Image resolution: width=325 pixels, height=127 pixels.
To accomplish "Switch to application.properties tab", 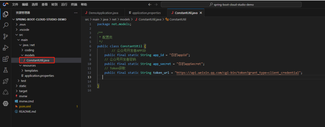I will point(146,13).
